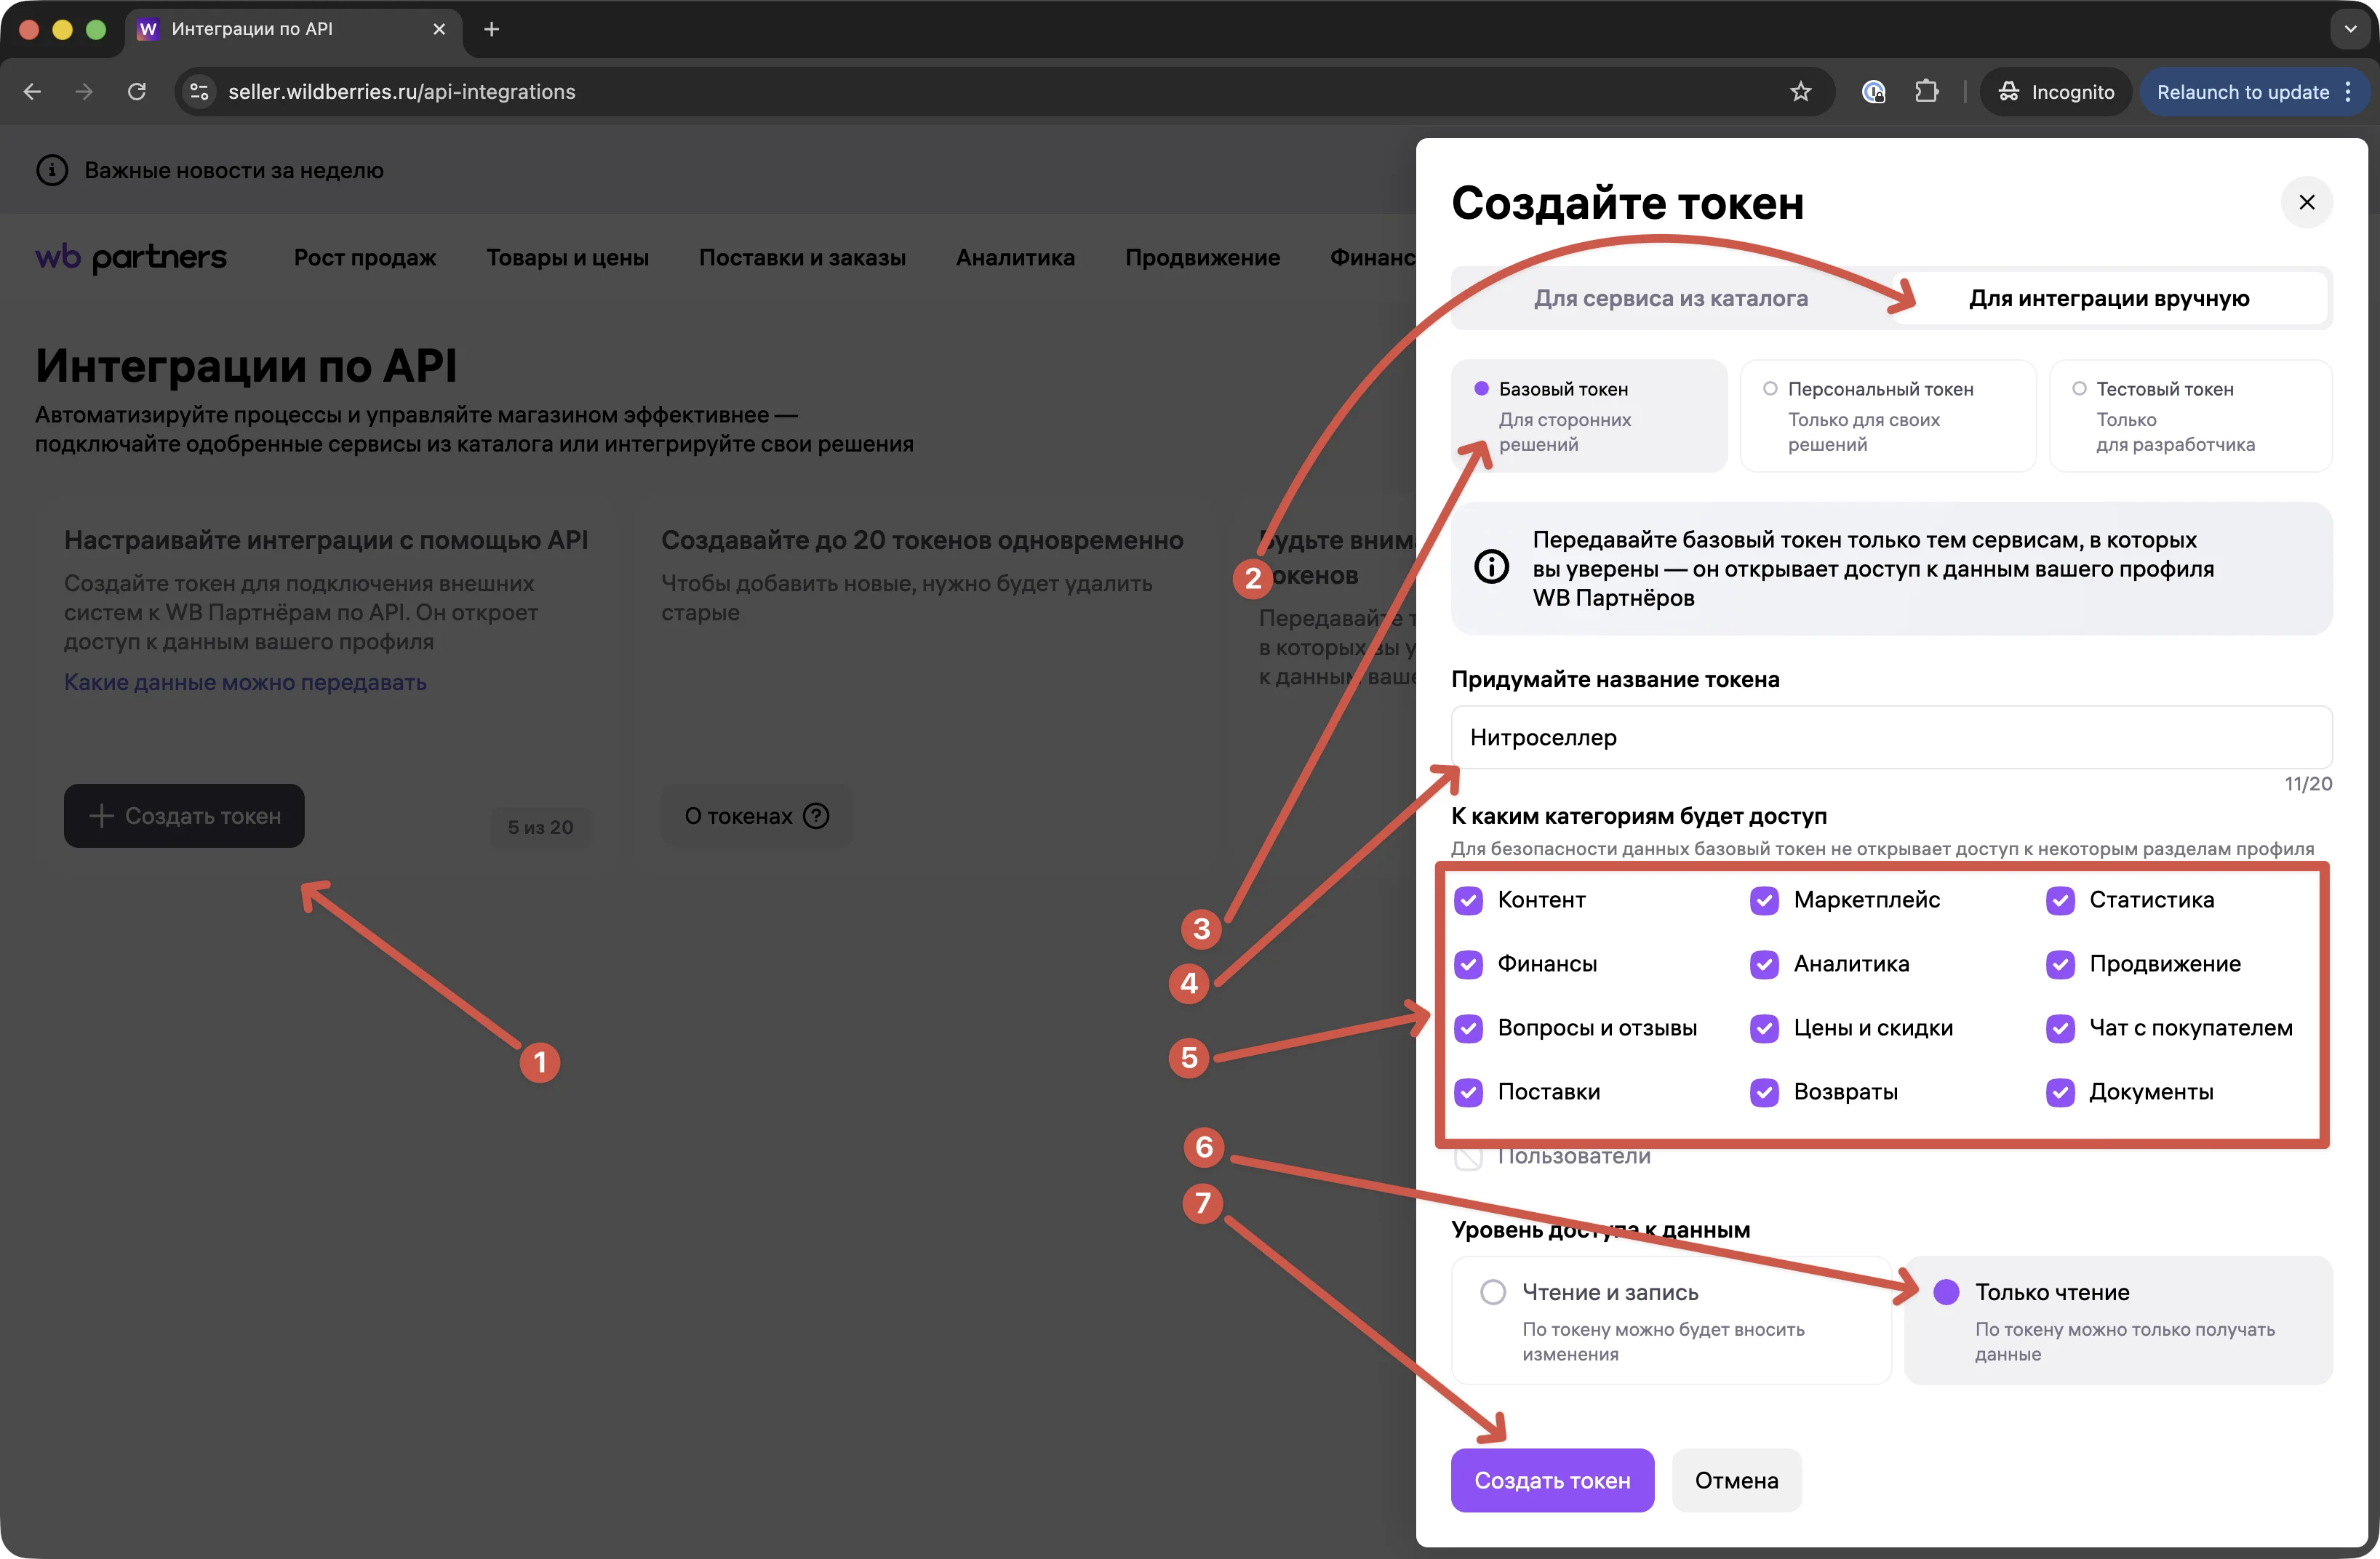Click the plus icon on Создать токен button

pos(101,815)
